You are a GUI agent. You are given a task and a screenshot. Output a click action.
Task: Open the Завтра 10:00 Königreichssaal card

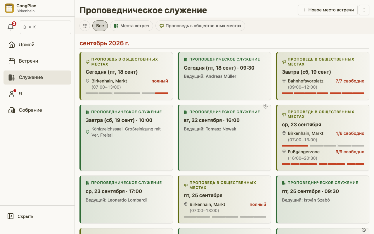[x=126, y=138]
